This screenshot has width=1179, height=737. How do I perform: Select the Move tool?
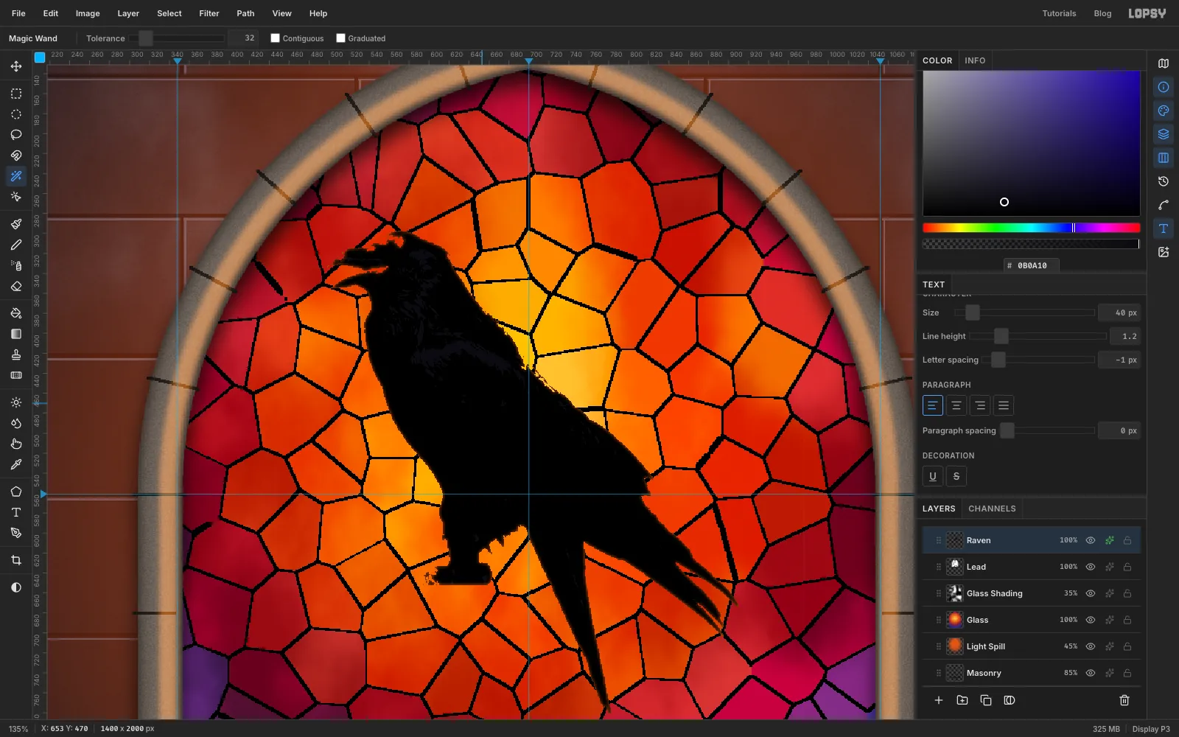(16, 66)
